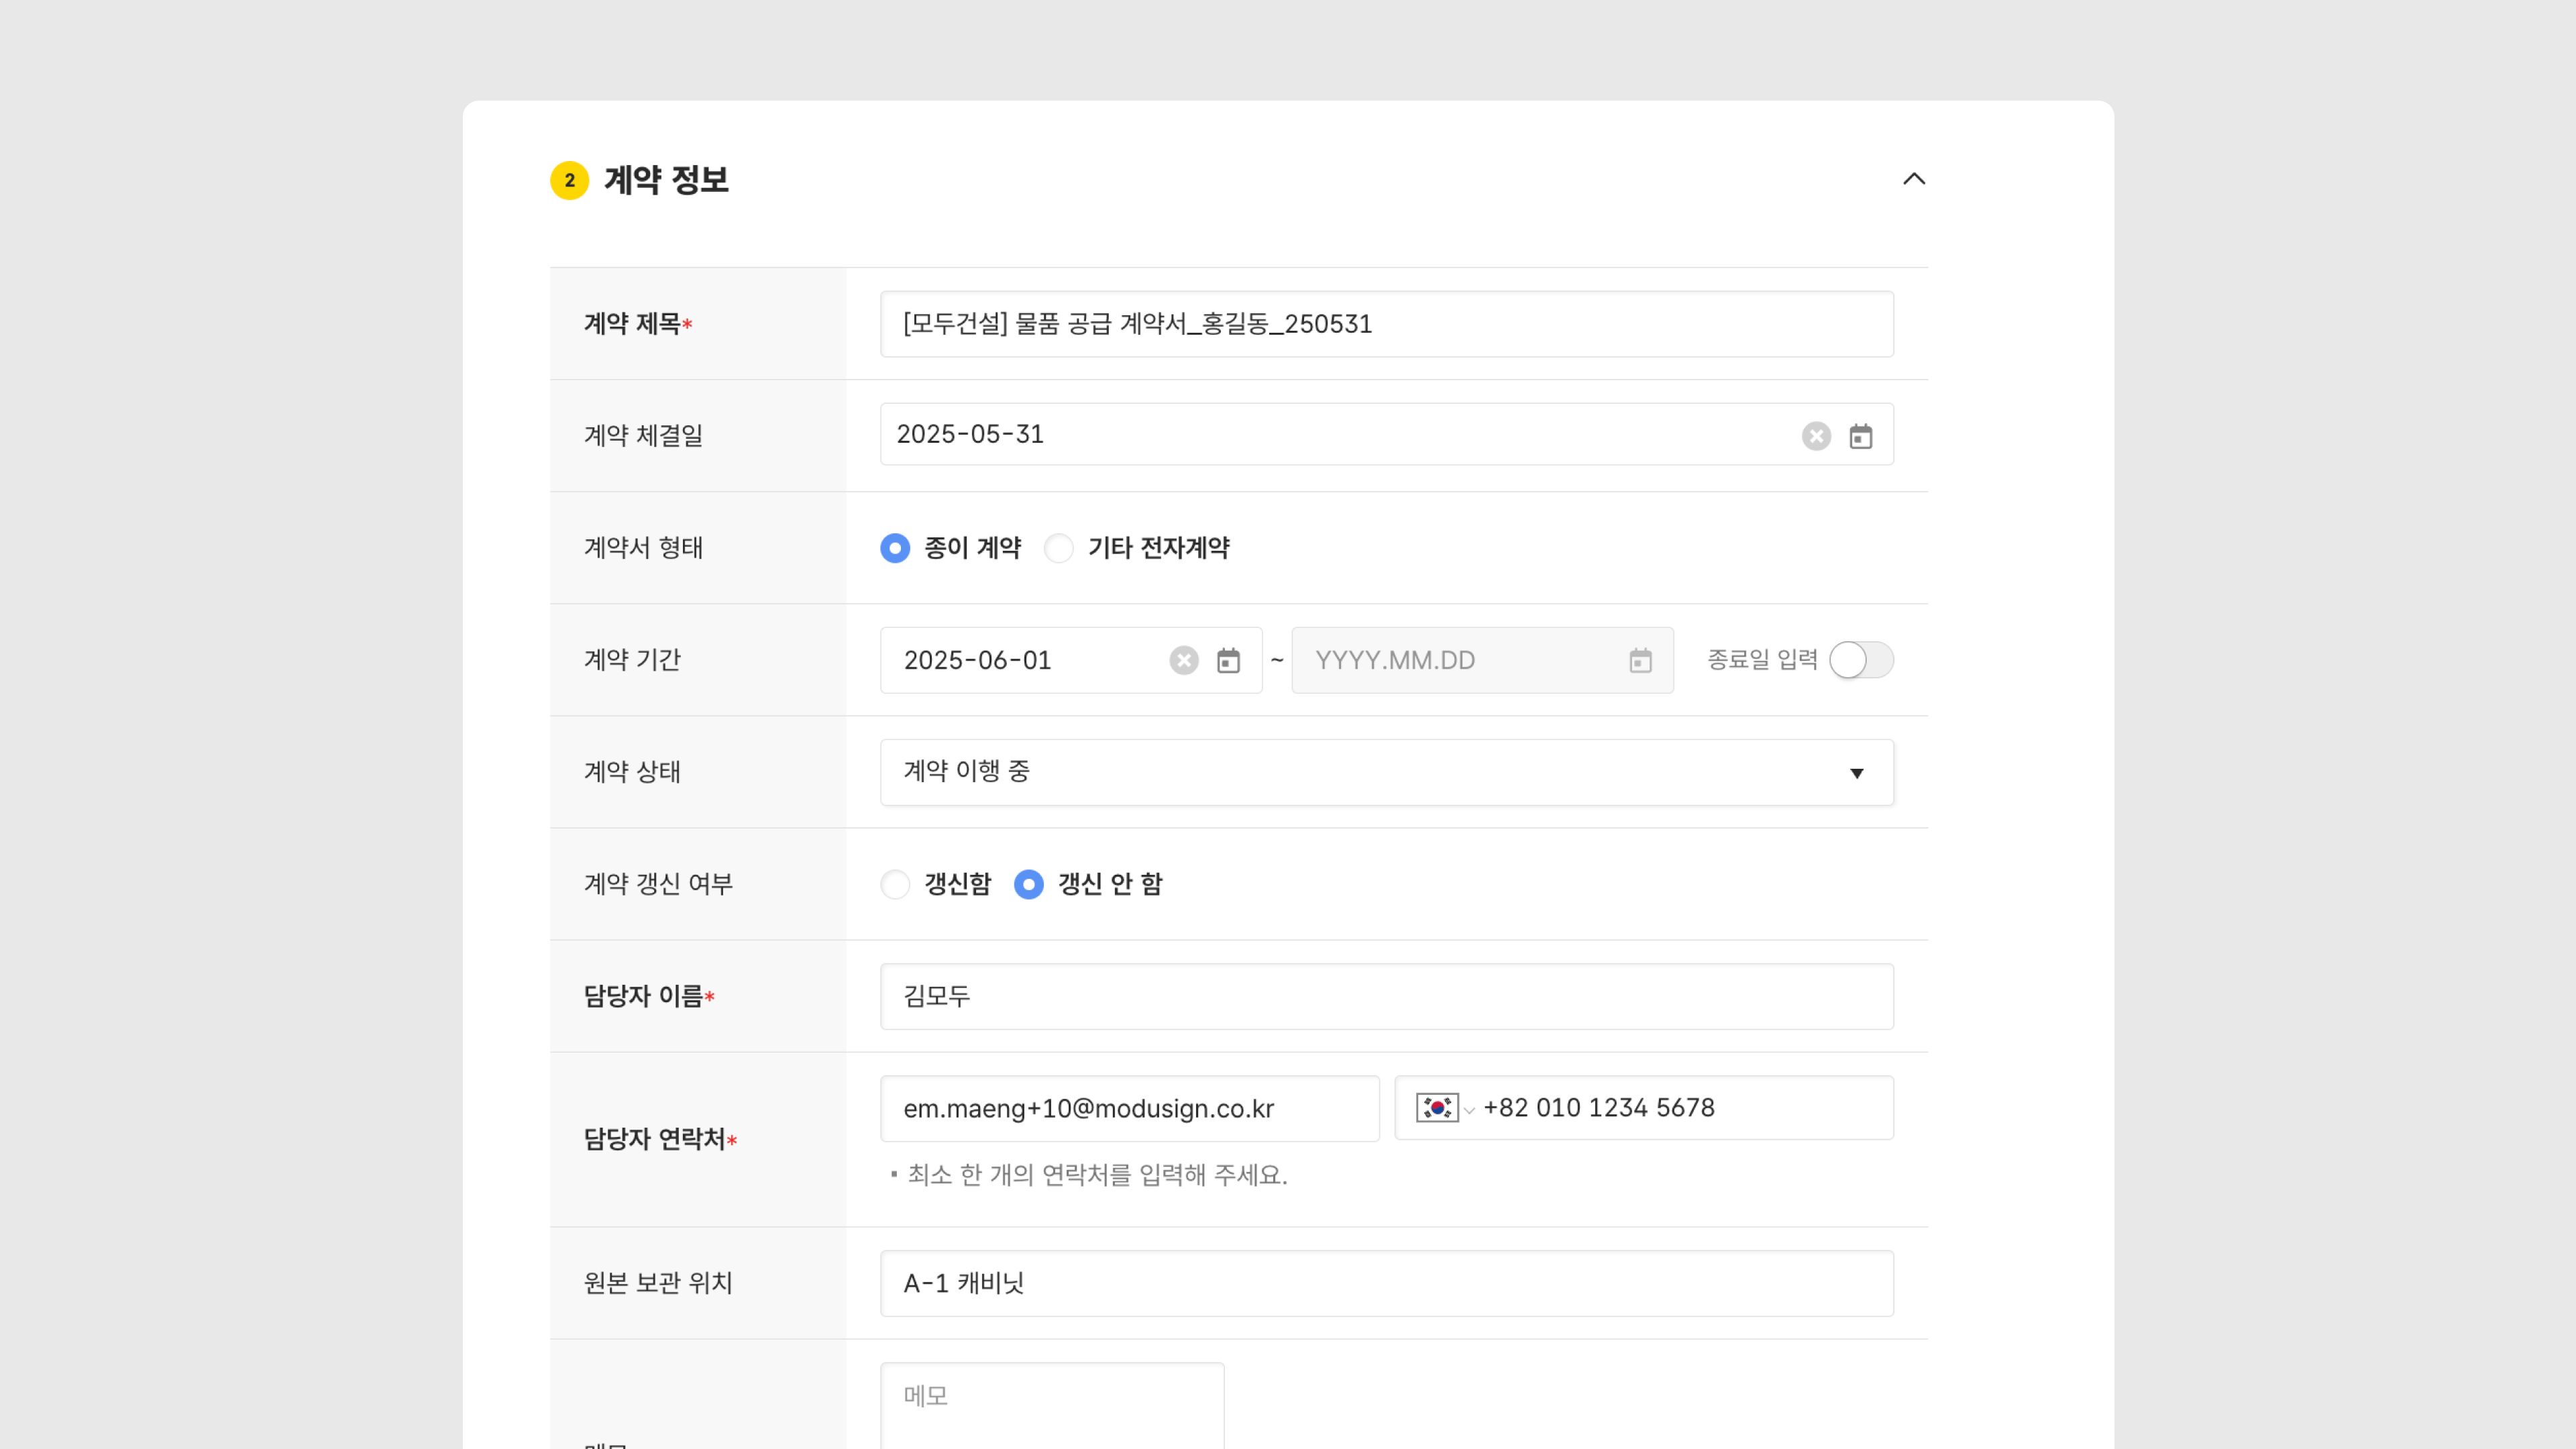Image resolution: width=2576 pixels, height=1449 pixels.
Task: Click the yellow step 2 badge
Action: 569,180
